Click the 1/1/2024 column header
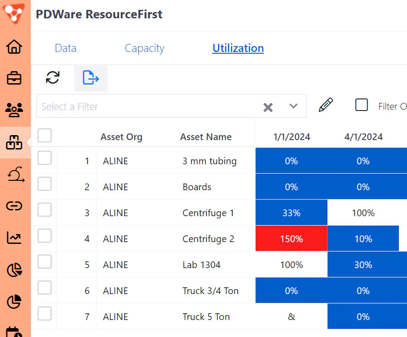This screenshot has width=407, height=337. click(292, 137)
